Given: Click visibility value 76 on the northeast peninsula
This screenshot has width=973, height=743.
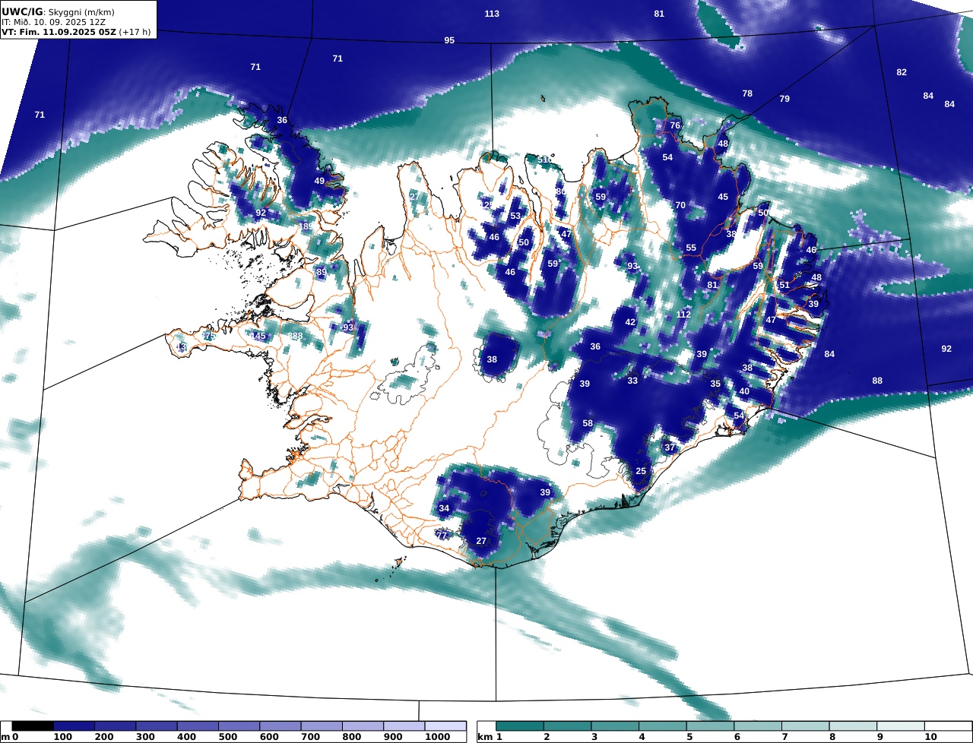Looking at the screenshot, I should pos(675,125).
